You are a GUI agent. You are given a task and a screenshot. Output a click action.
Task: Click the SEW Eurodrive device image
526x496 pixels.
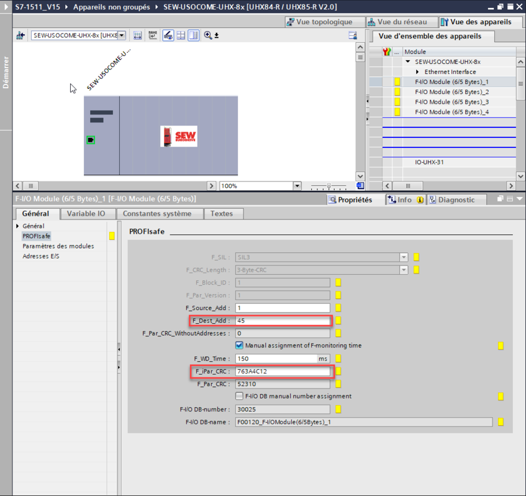(x=179, y=136)
